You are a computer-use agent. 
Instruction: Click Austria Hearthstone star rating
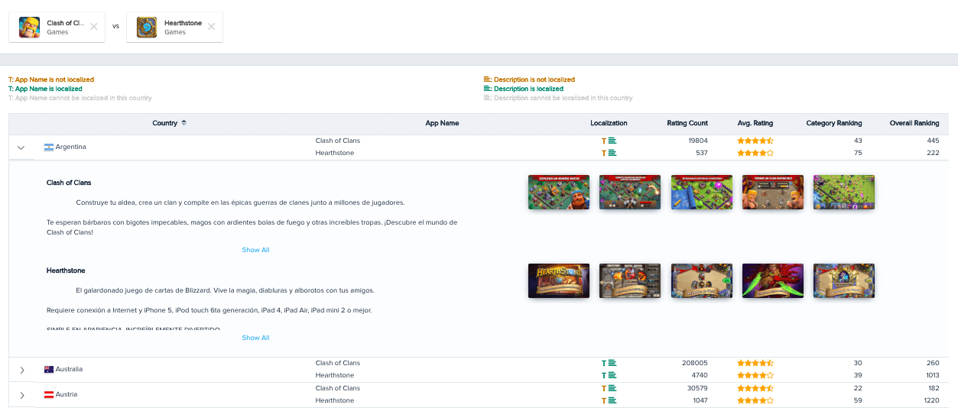[x=755, y=400]
